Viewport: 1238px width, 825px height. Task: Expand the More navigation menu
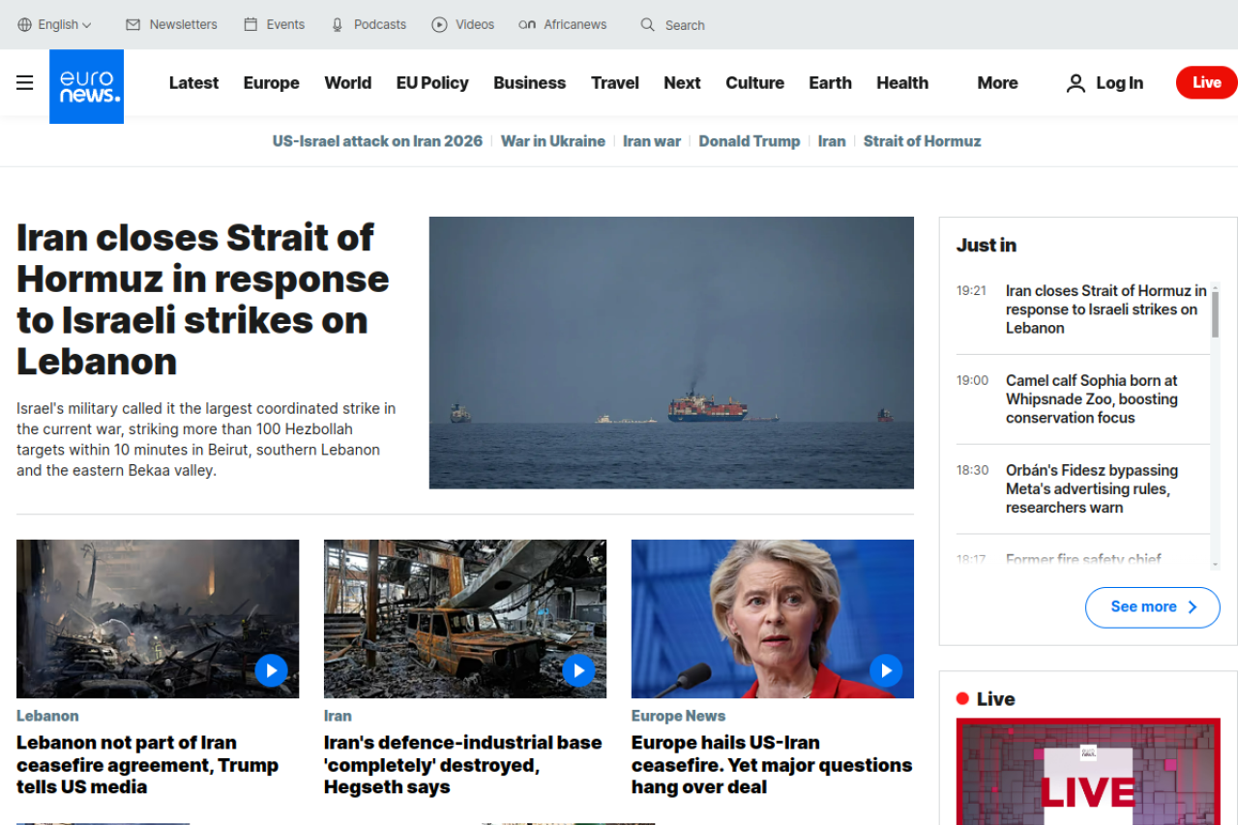pos(997,83)
